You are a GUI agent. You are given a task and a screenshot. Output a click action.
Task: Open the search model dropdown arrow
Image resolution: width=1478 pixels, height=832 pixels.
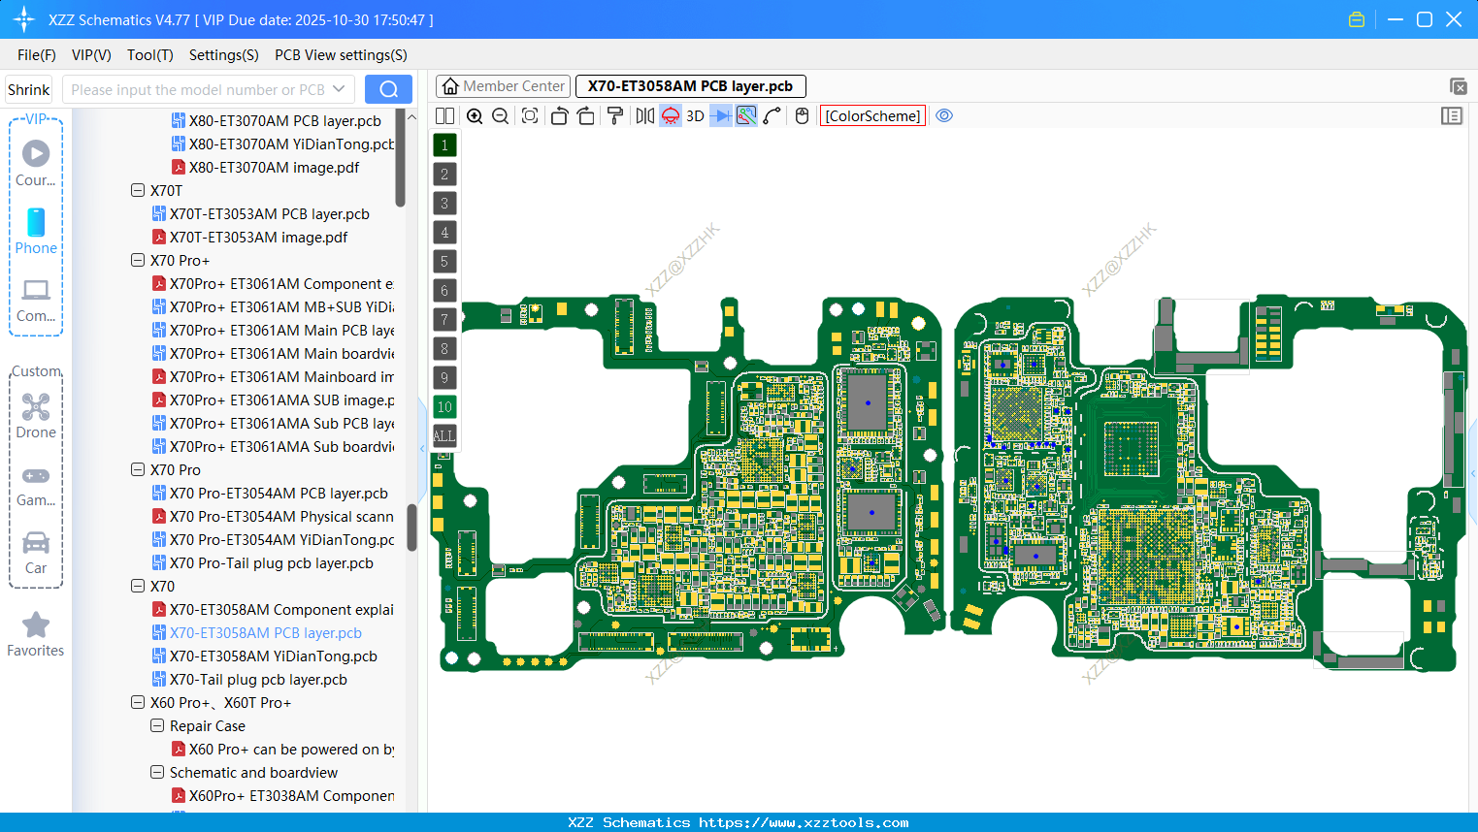coord(340,88)
